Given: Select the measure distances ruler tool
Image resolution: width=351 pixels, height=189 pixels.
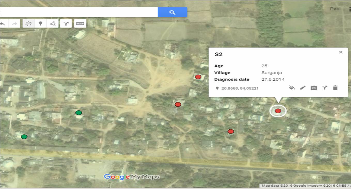Looking at the screenshot, I should (80, 23).
